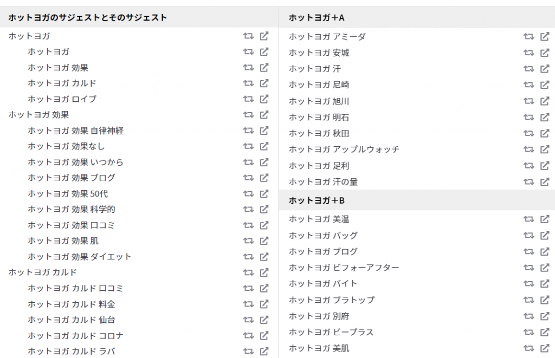
Task: Click re-search icon beside ホットヨガ アミーダ
Action: (529, 36)
